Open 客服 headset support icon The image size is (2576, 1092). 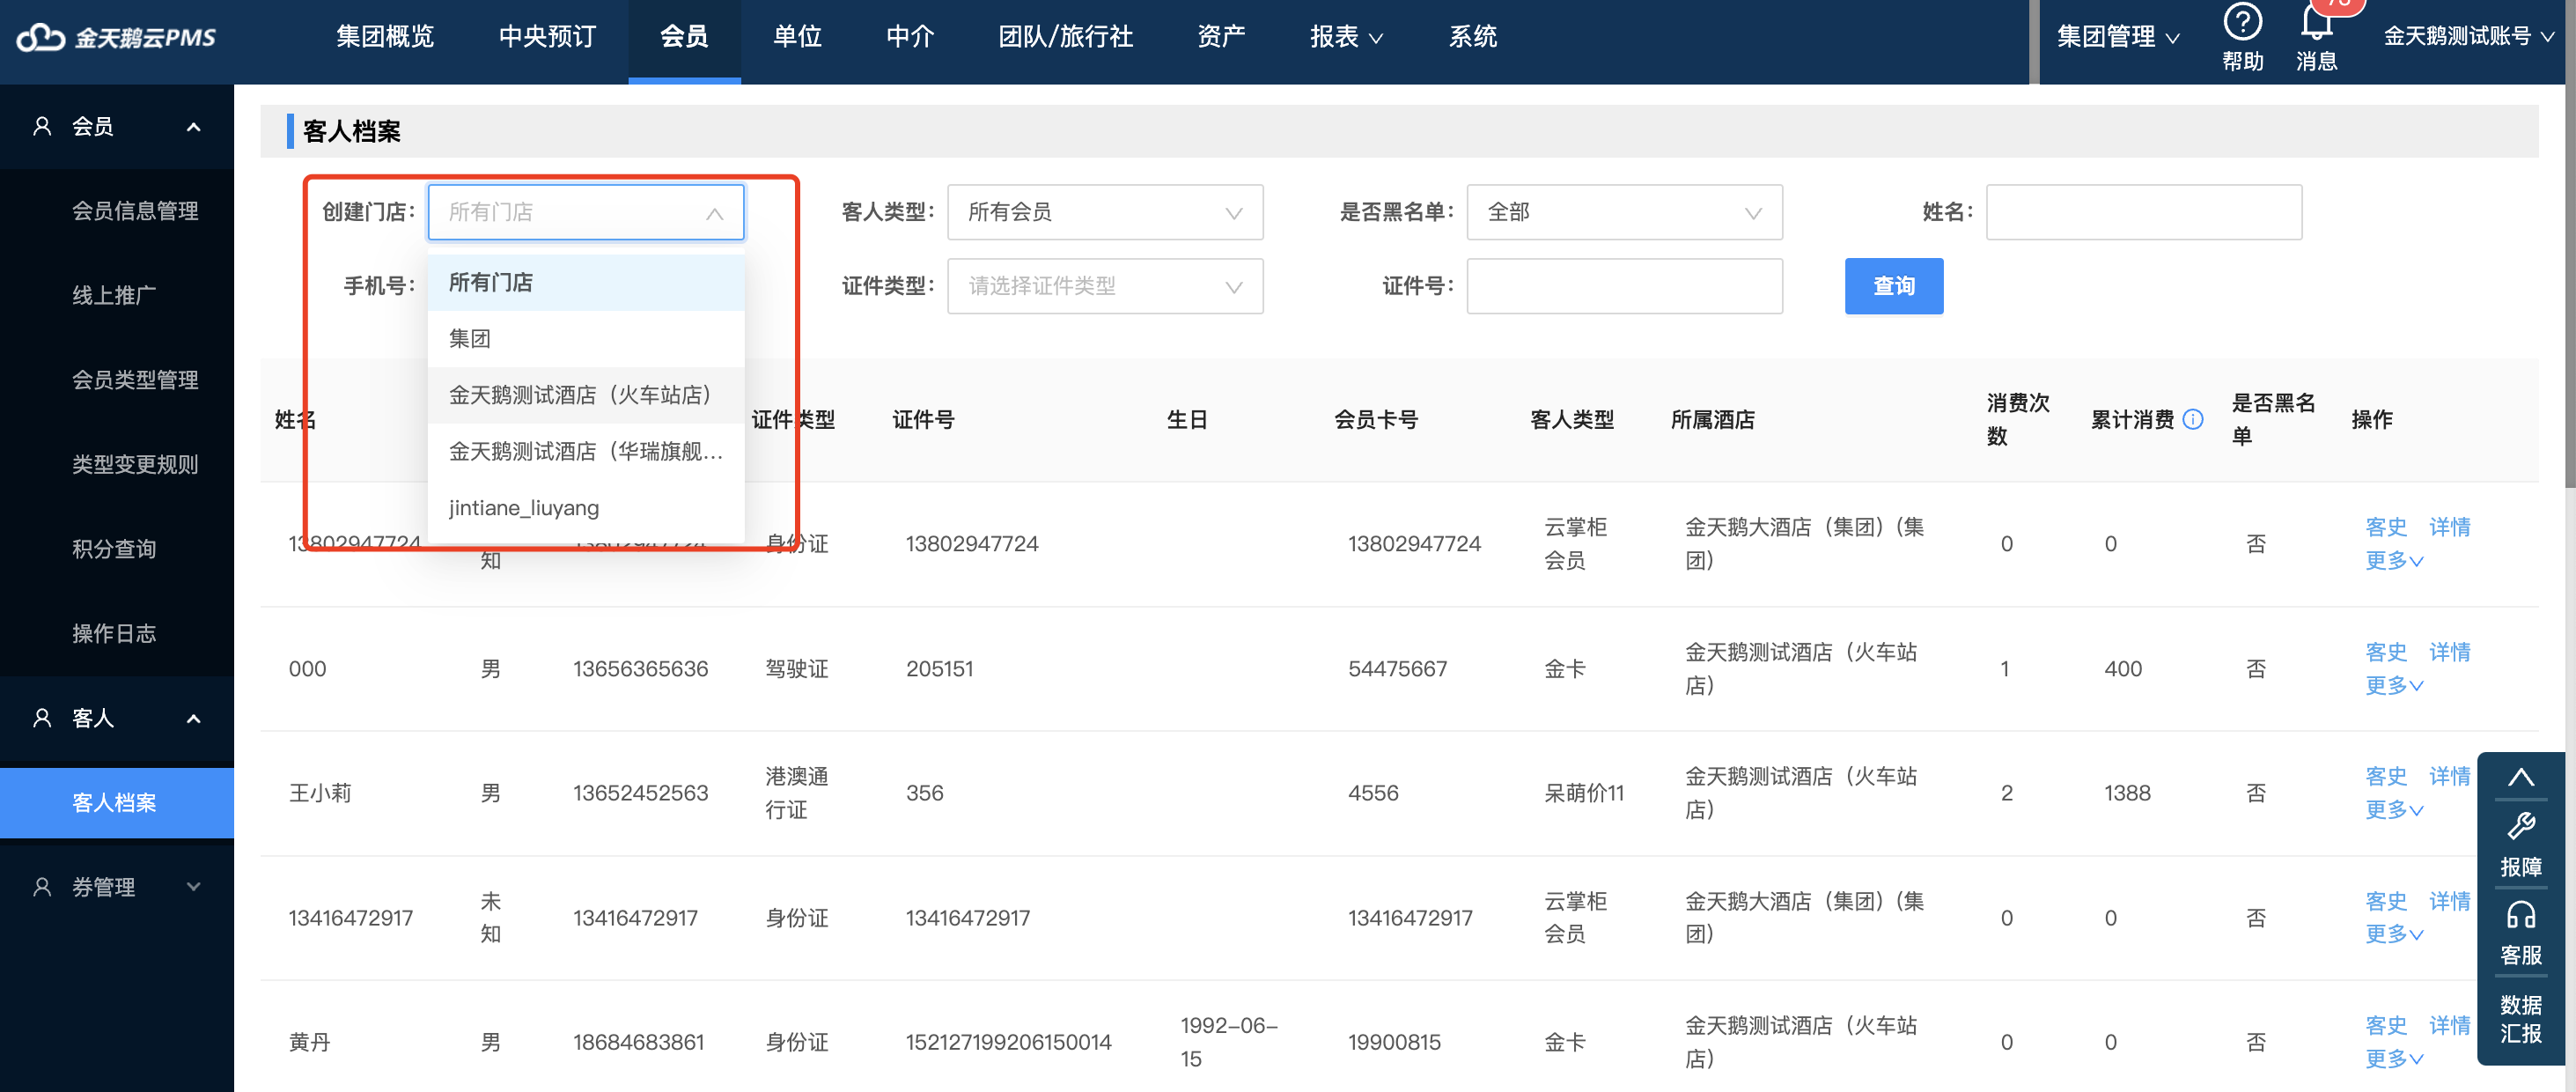click(x=2520, y=914)
